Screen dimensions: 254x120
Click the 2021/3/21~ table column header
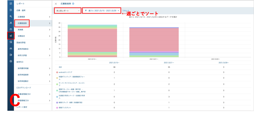click(x=169, y=63)
